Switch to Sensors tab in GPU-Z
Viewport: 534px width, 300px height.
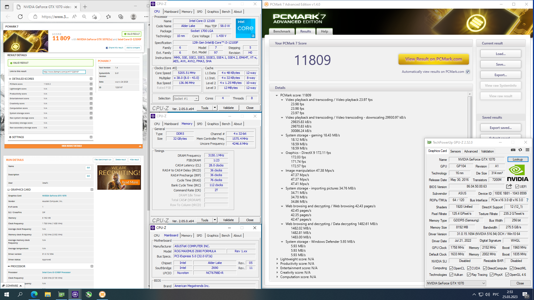click(x=455, y=151)
